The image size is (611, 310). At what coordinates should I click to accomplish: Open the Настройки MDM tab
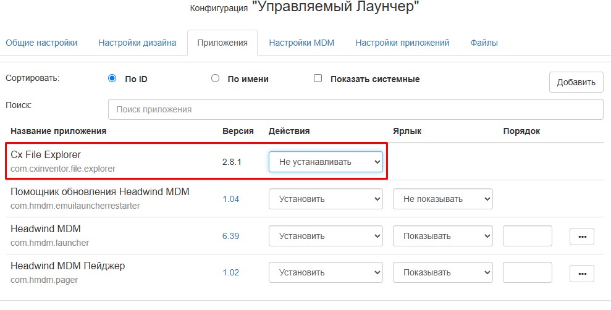point(301,43)
